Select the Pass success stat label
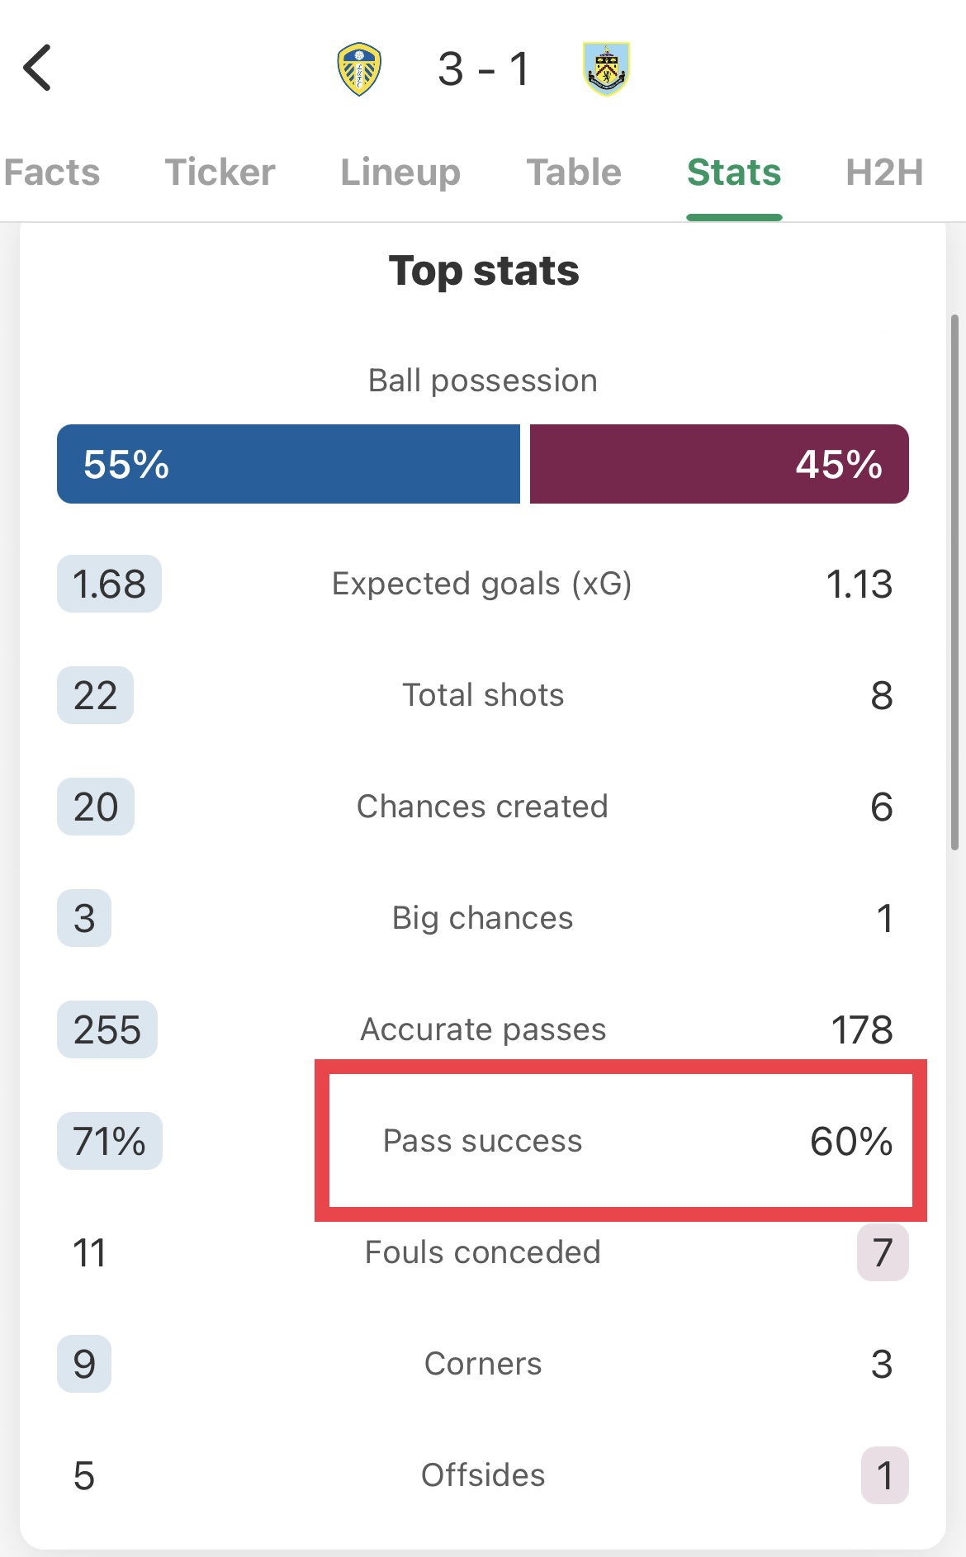 [x=482, y=1141]
